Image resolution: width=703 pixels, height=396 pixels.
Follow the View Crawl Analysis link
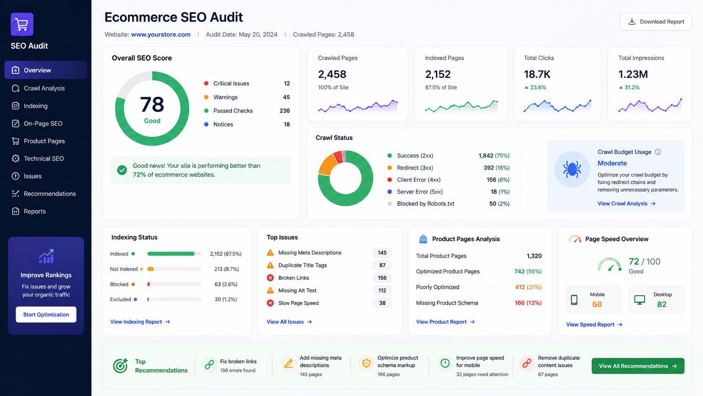click(626, 204)
